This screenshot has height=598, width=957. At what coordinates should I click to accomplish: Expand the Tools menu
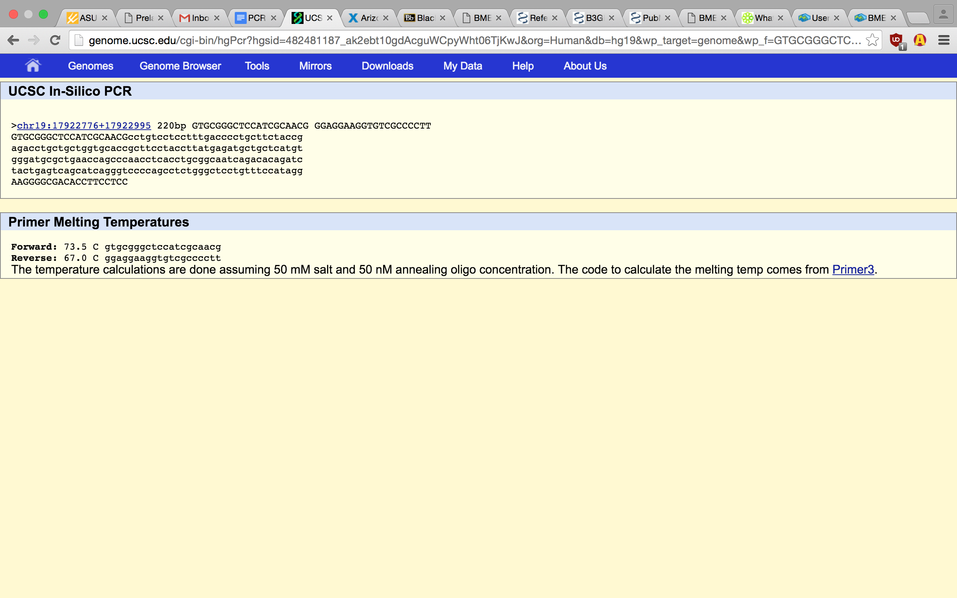click(x=257, y=66)
